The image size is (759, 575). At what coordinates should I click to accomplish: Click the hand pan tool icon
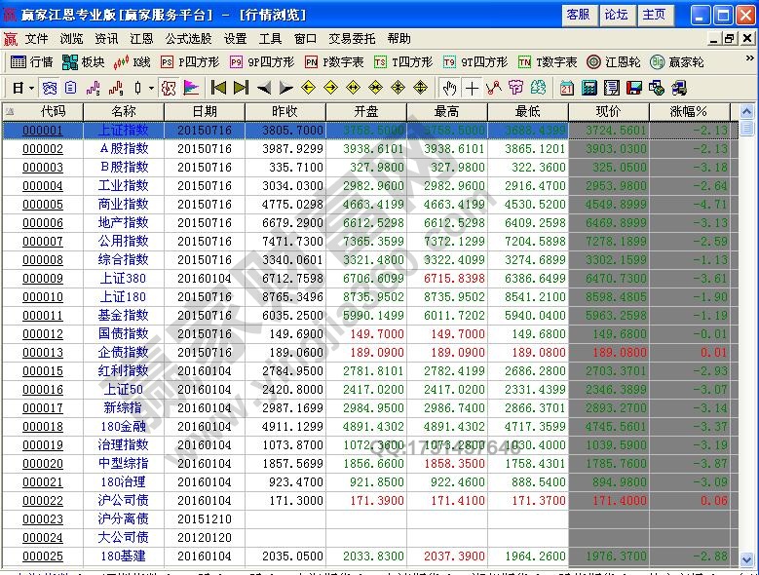[449, 88]
